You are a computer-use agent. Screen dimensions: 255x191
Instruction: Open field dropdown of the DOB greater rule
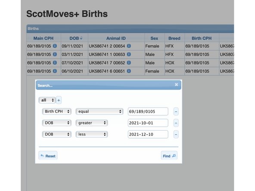click(57, 123)
